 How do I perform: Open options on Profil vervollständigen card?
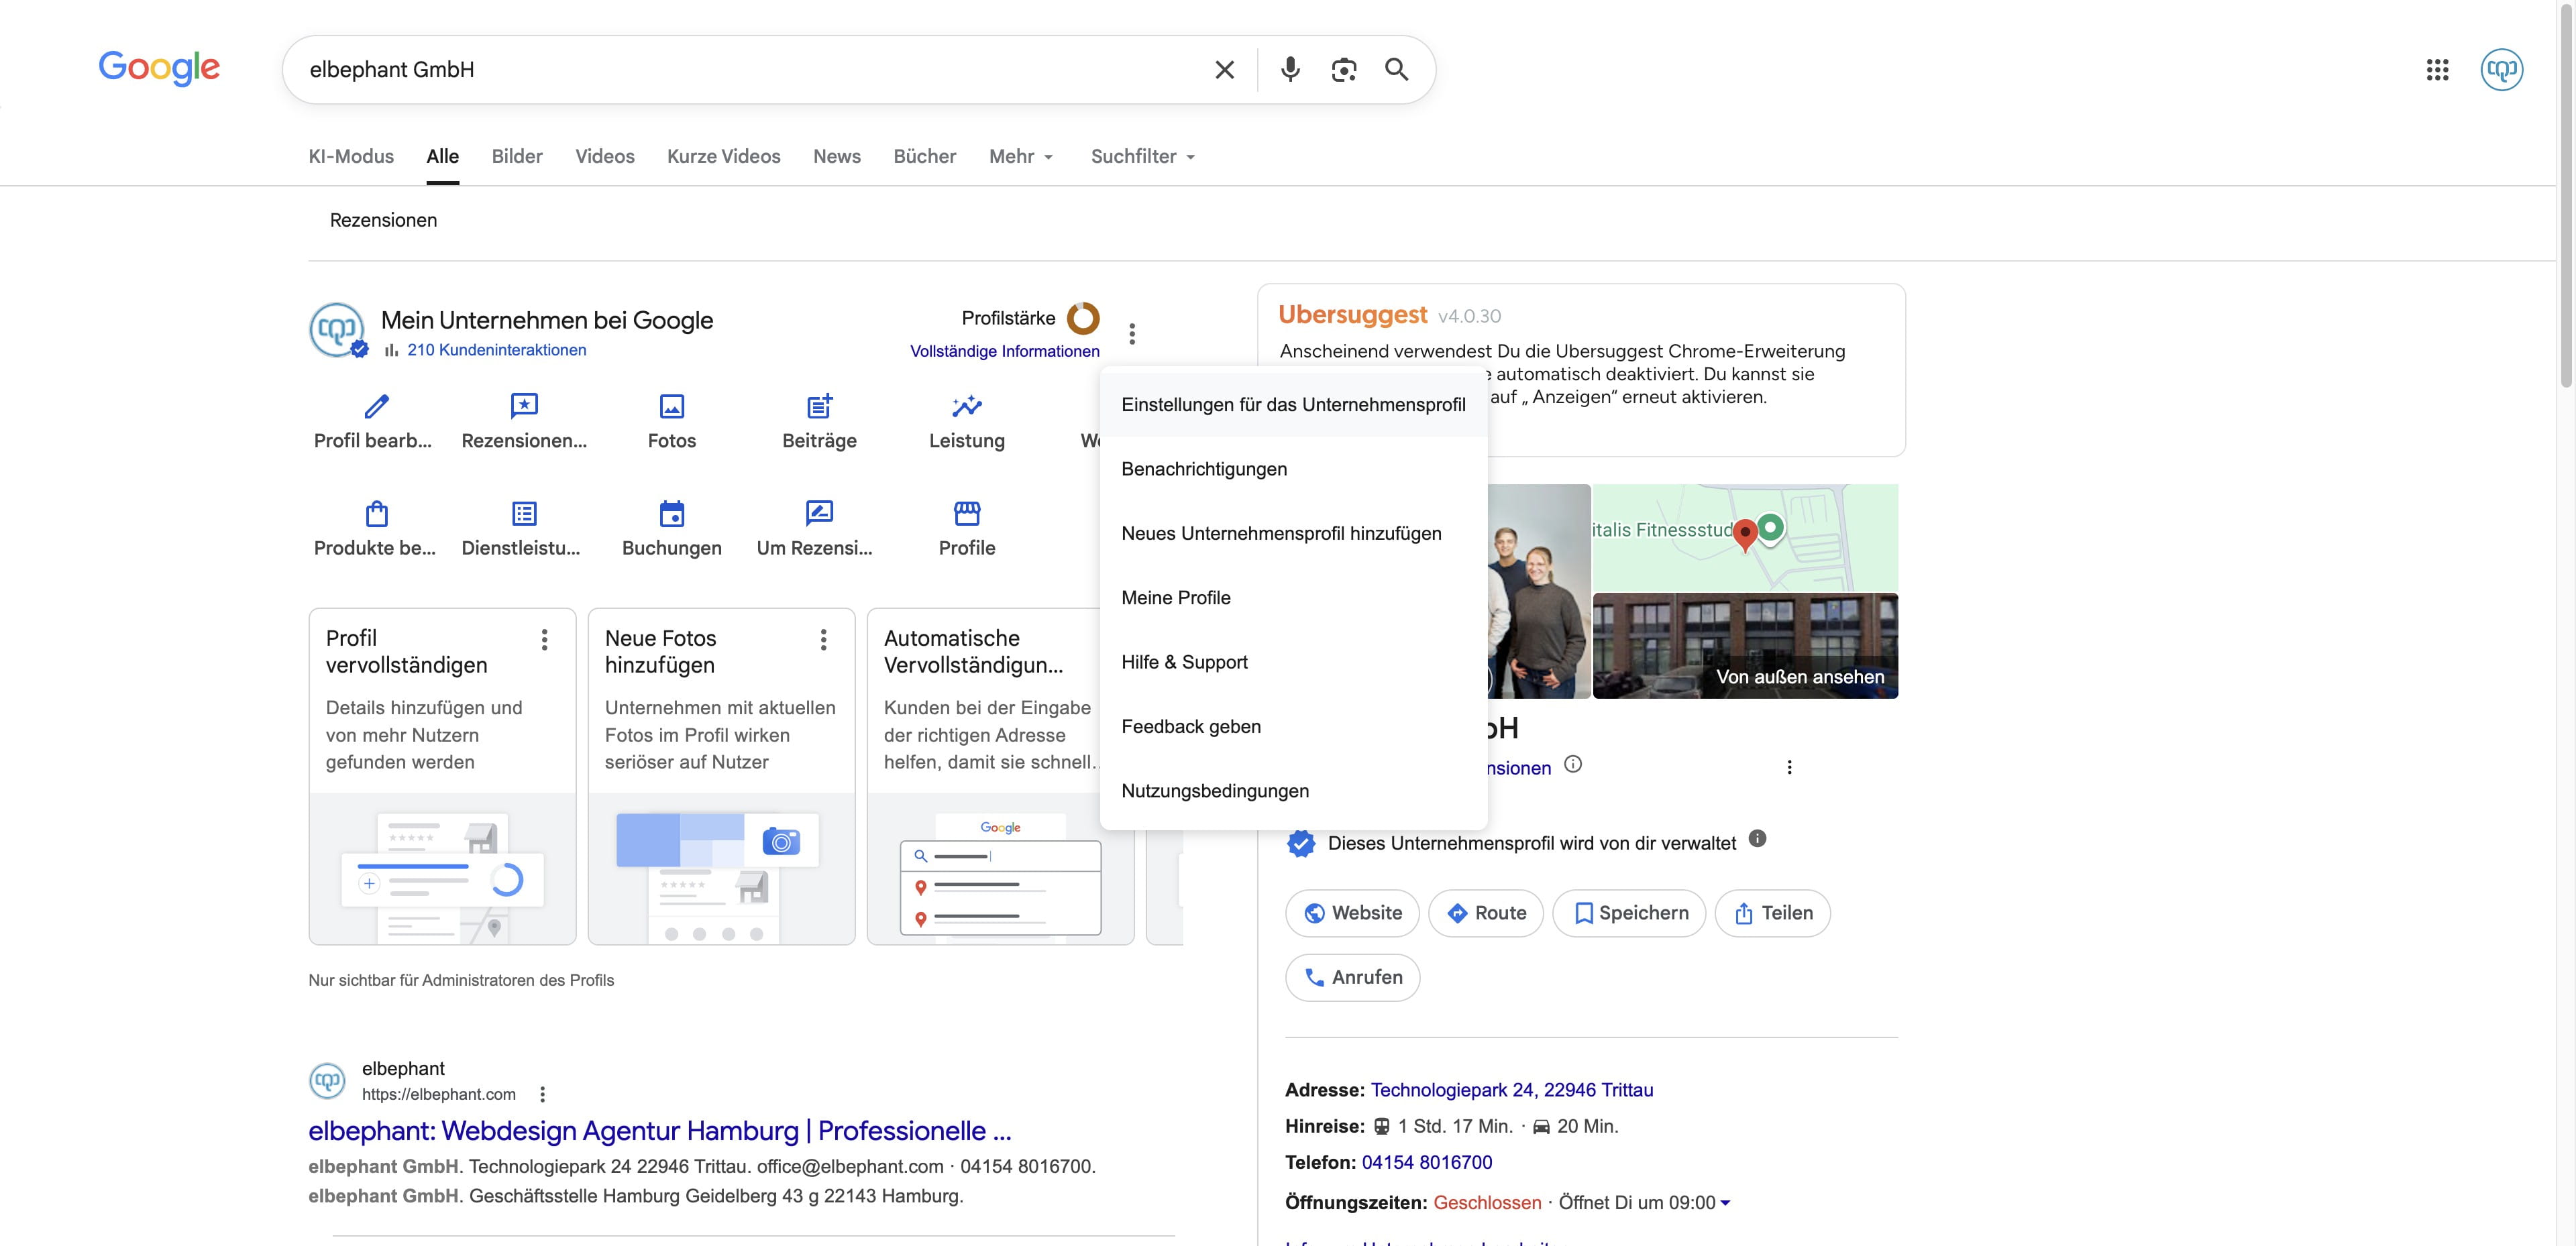click(544, 640)
